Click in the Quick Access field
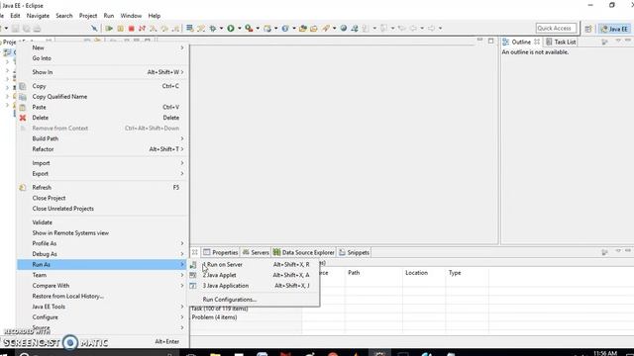This screenshot has width=634, height=356. pos(556,29)
